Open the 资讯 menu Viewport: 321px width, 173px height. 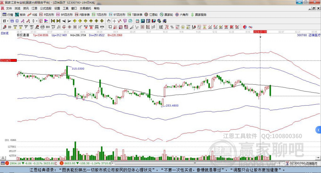pyautogui.click(x=26, y=8)
